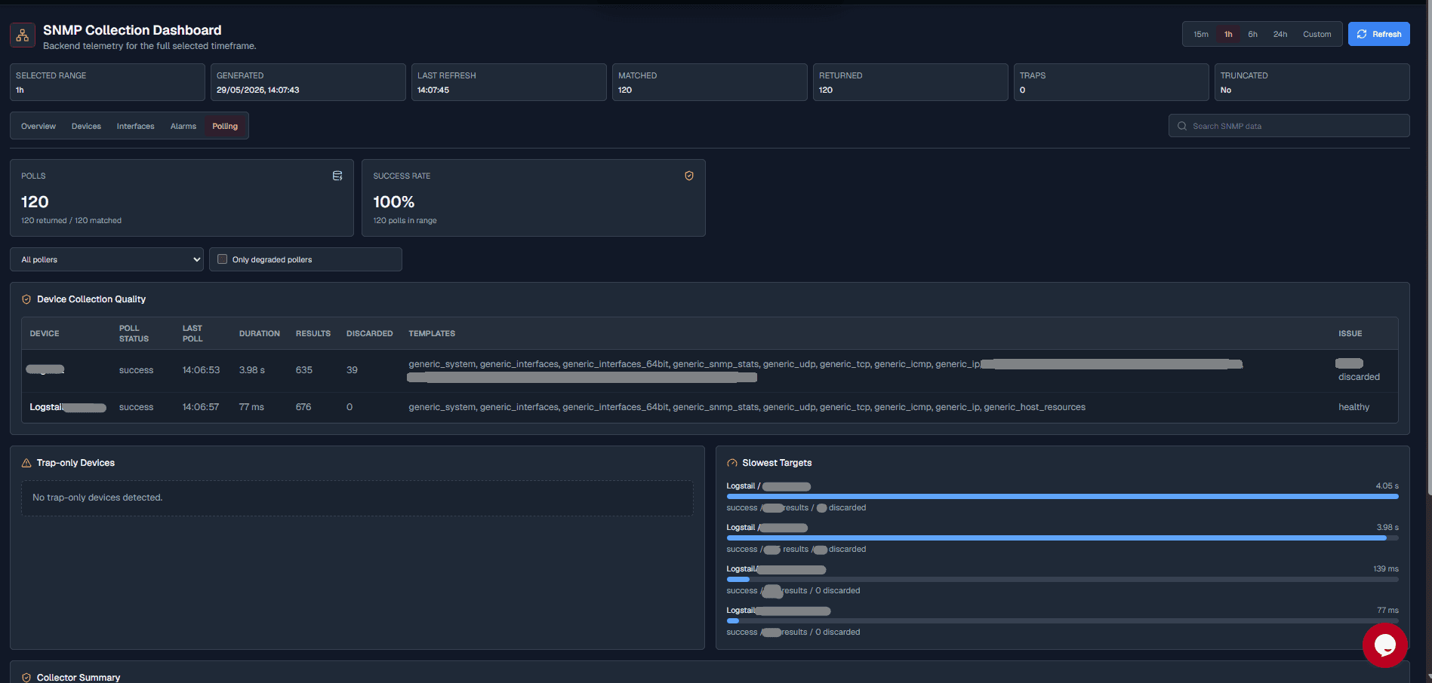Click the 39 discarded cell
This screenshot has width=1432, height=683.
pyautogui.click(x=352, y=370)
